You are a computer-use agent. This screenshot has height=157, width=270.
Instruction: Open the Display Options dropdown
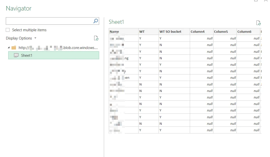(21, 38)
